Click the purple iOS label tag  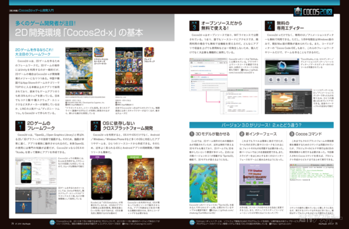(97, 157)
